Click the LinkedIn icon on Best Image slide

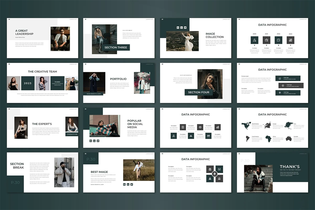(x=128, y=185)
